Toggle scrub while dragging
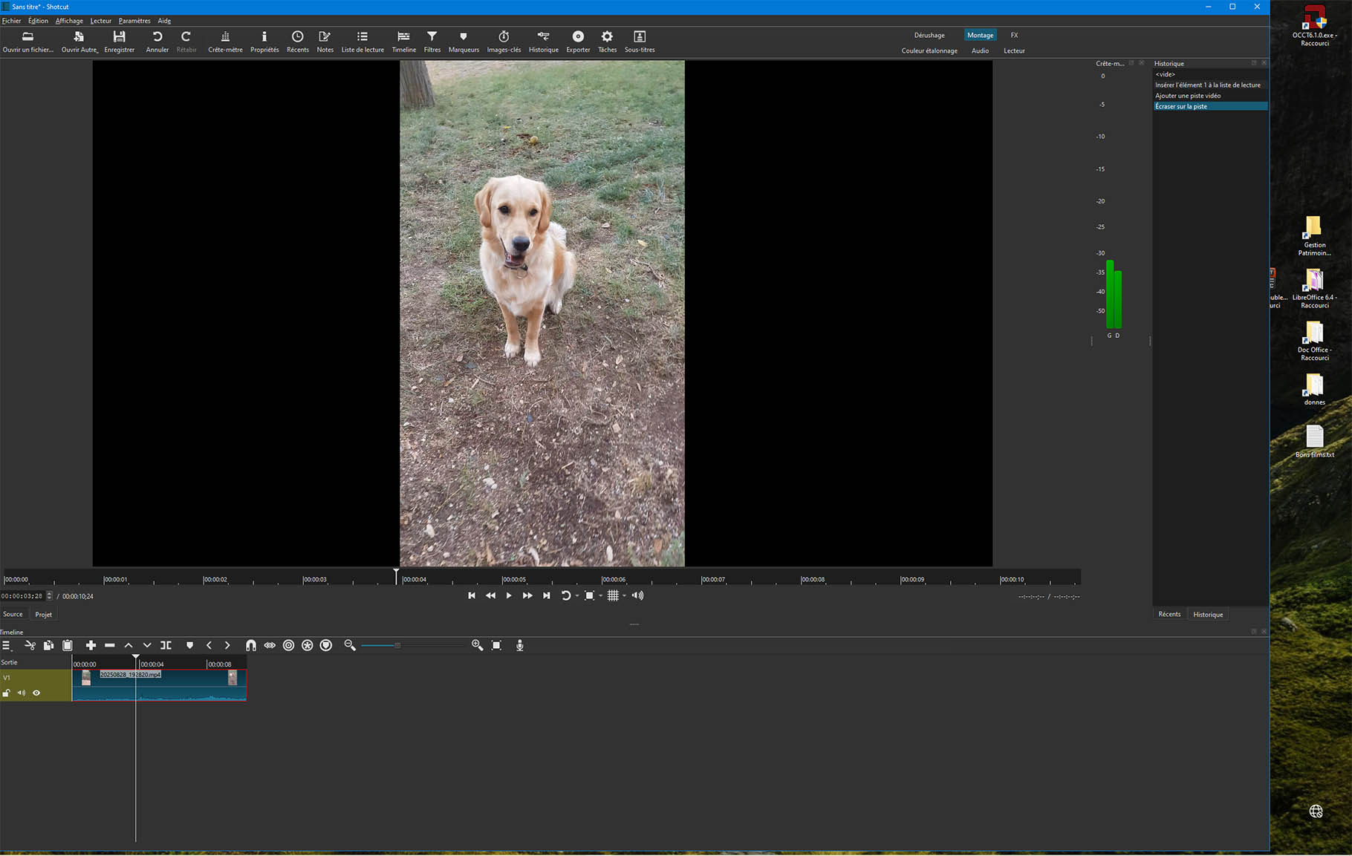The height and width of the screenshot is (856, 1352). click(270, 645)
